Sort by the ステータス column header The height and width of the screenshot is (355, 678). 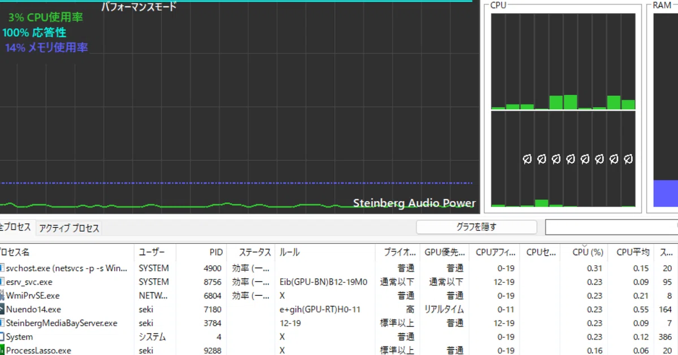coord(250,252)
